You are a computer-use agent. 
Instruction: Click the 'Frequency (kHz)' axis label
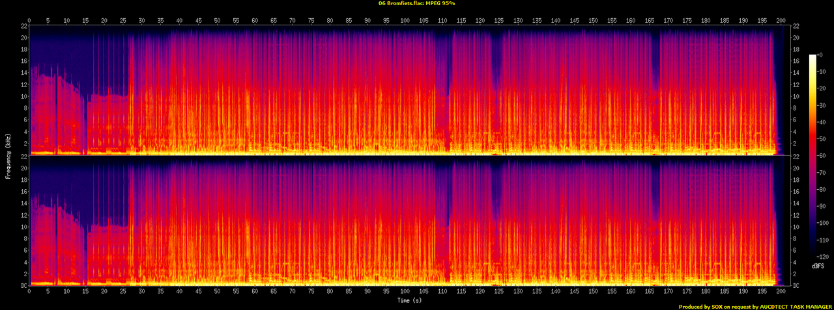tap(9, 155)
